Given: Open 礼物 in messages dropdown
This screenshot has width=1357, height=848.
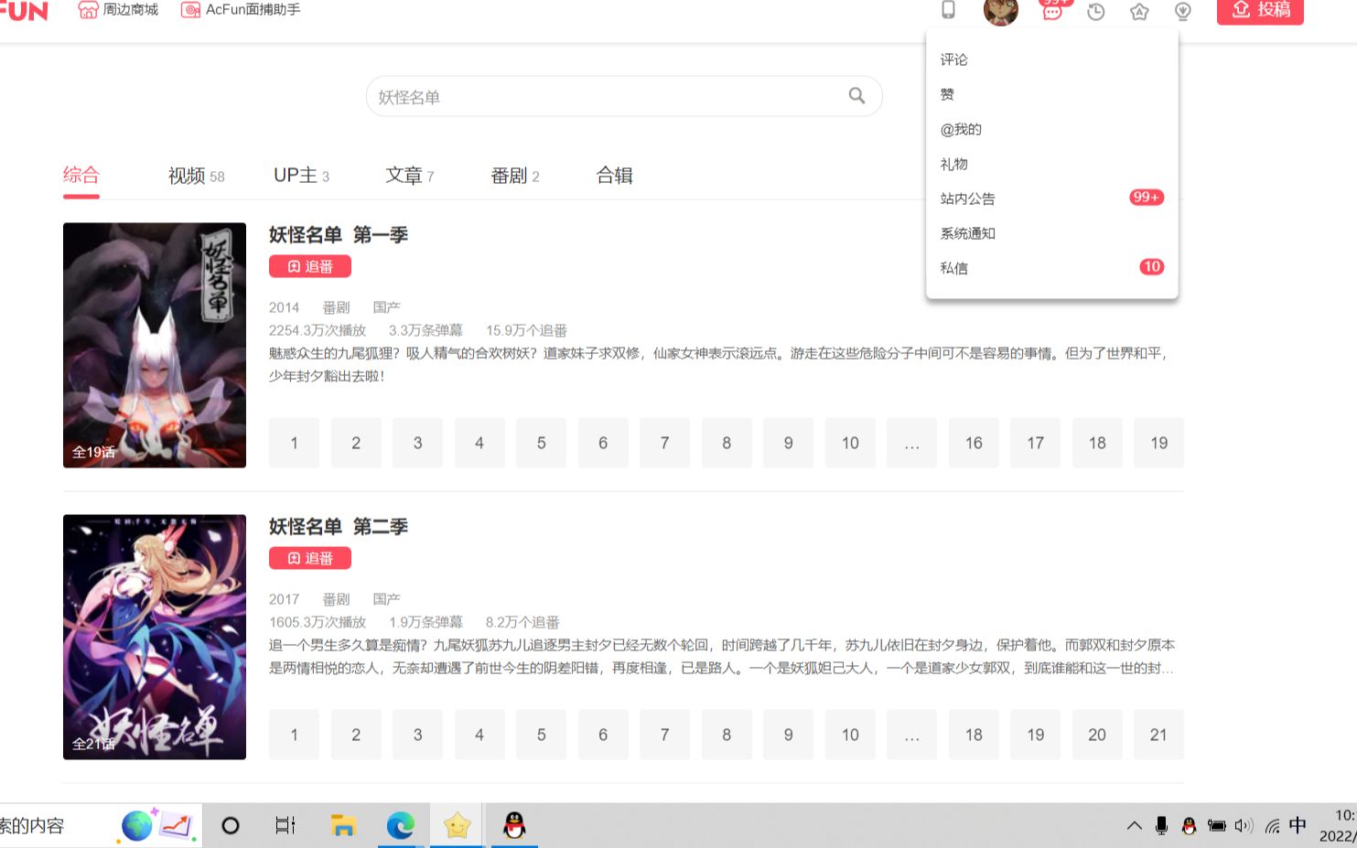Looking at the screenshot, I should tap(1051, 164).
